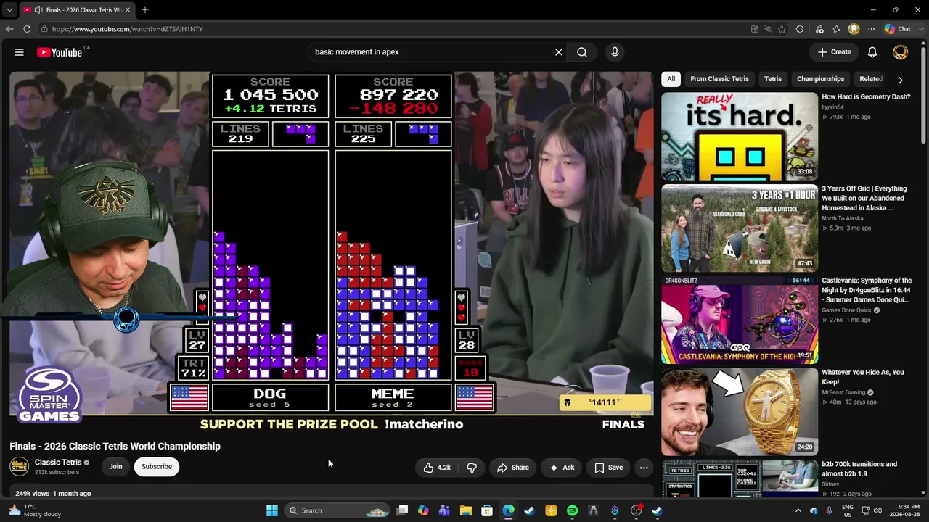This screenshot has width=929, height=522.
Task: Open the Edge profile picture
Action: [x=854, y=29]
